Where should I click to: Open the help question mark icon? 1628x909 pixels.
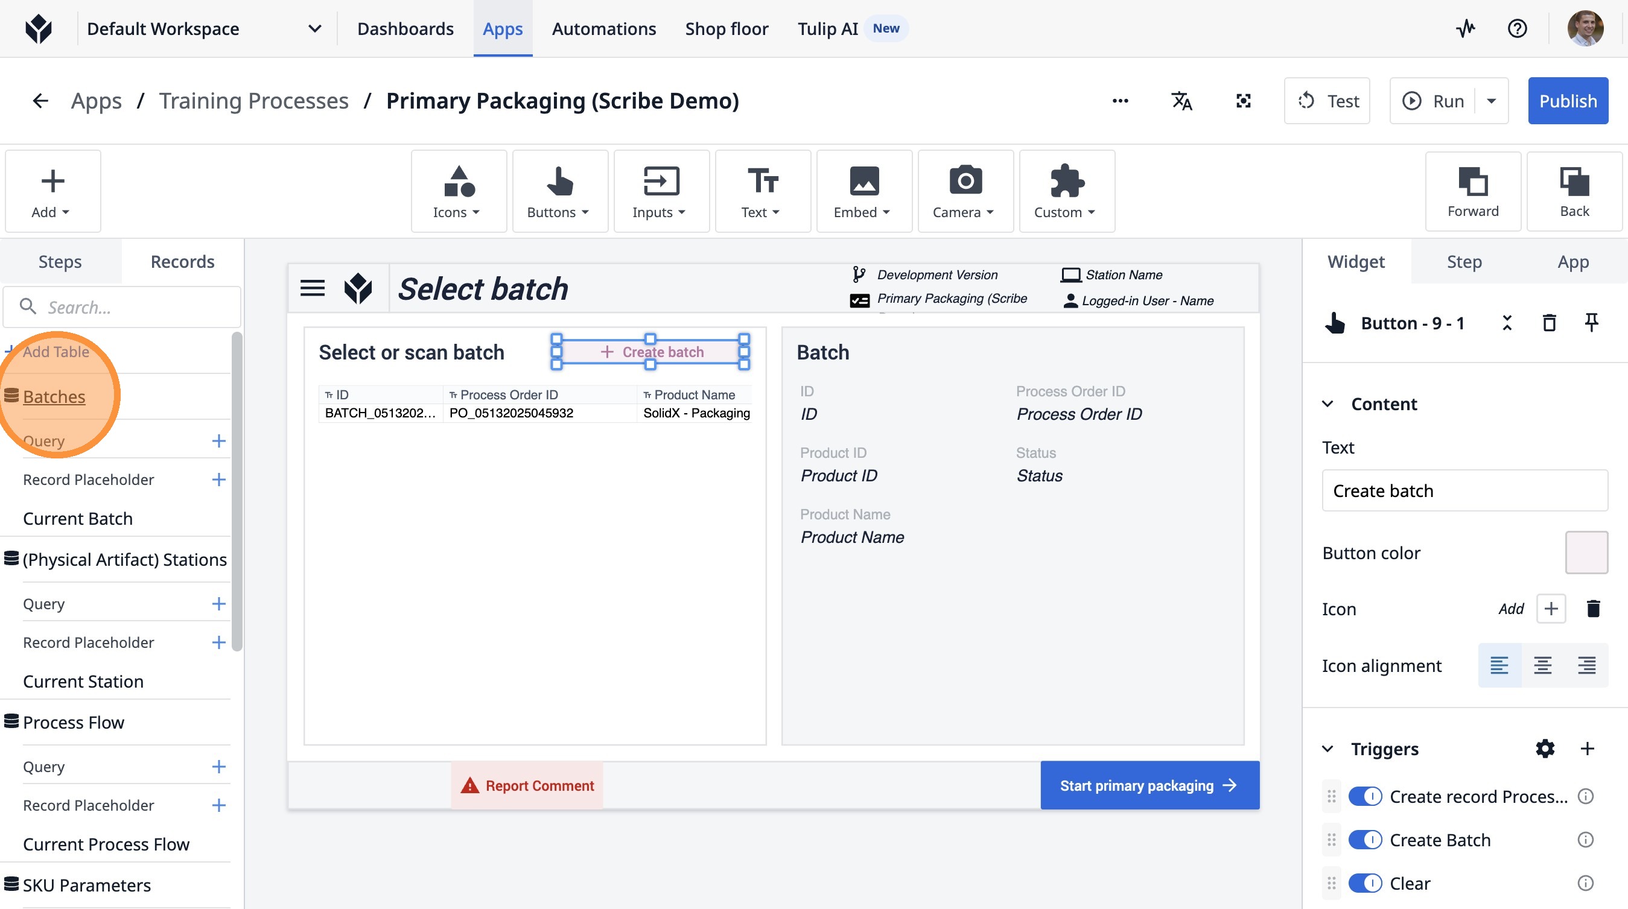click(x=1517, y=28)
